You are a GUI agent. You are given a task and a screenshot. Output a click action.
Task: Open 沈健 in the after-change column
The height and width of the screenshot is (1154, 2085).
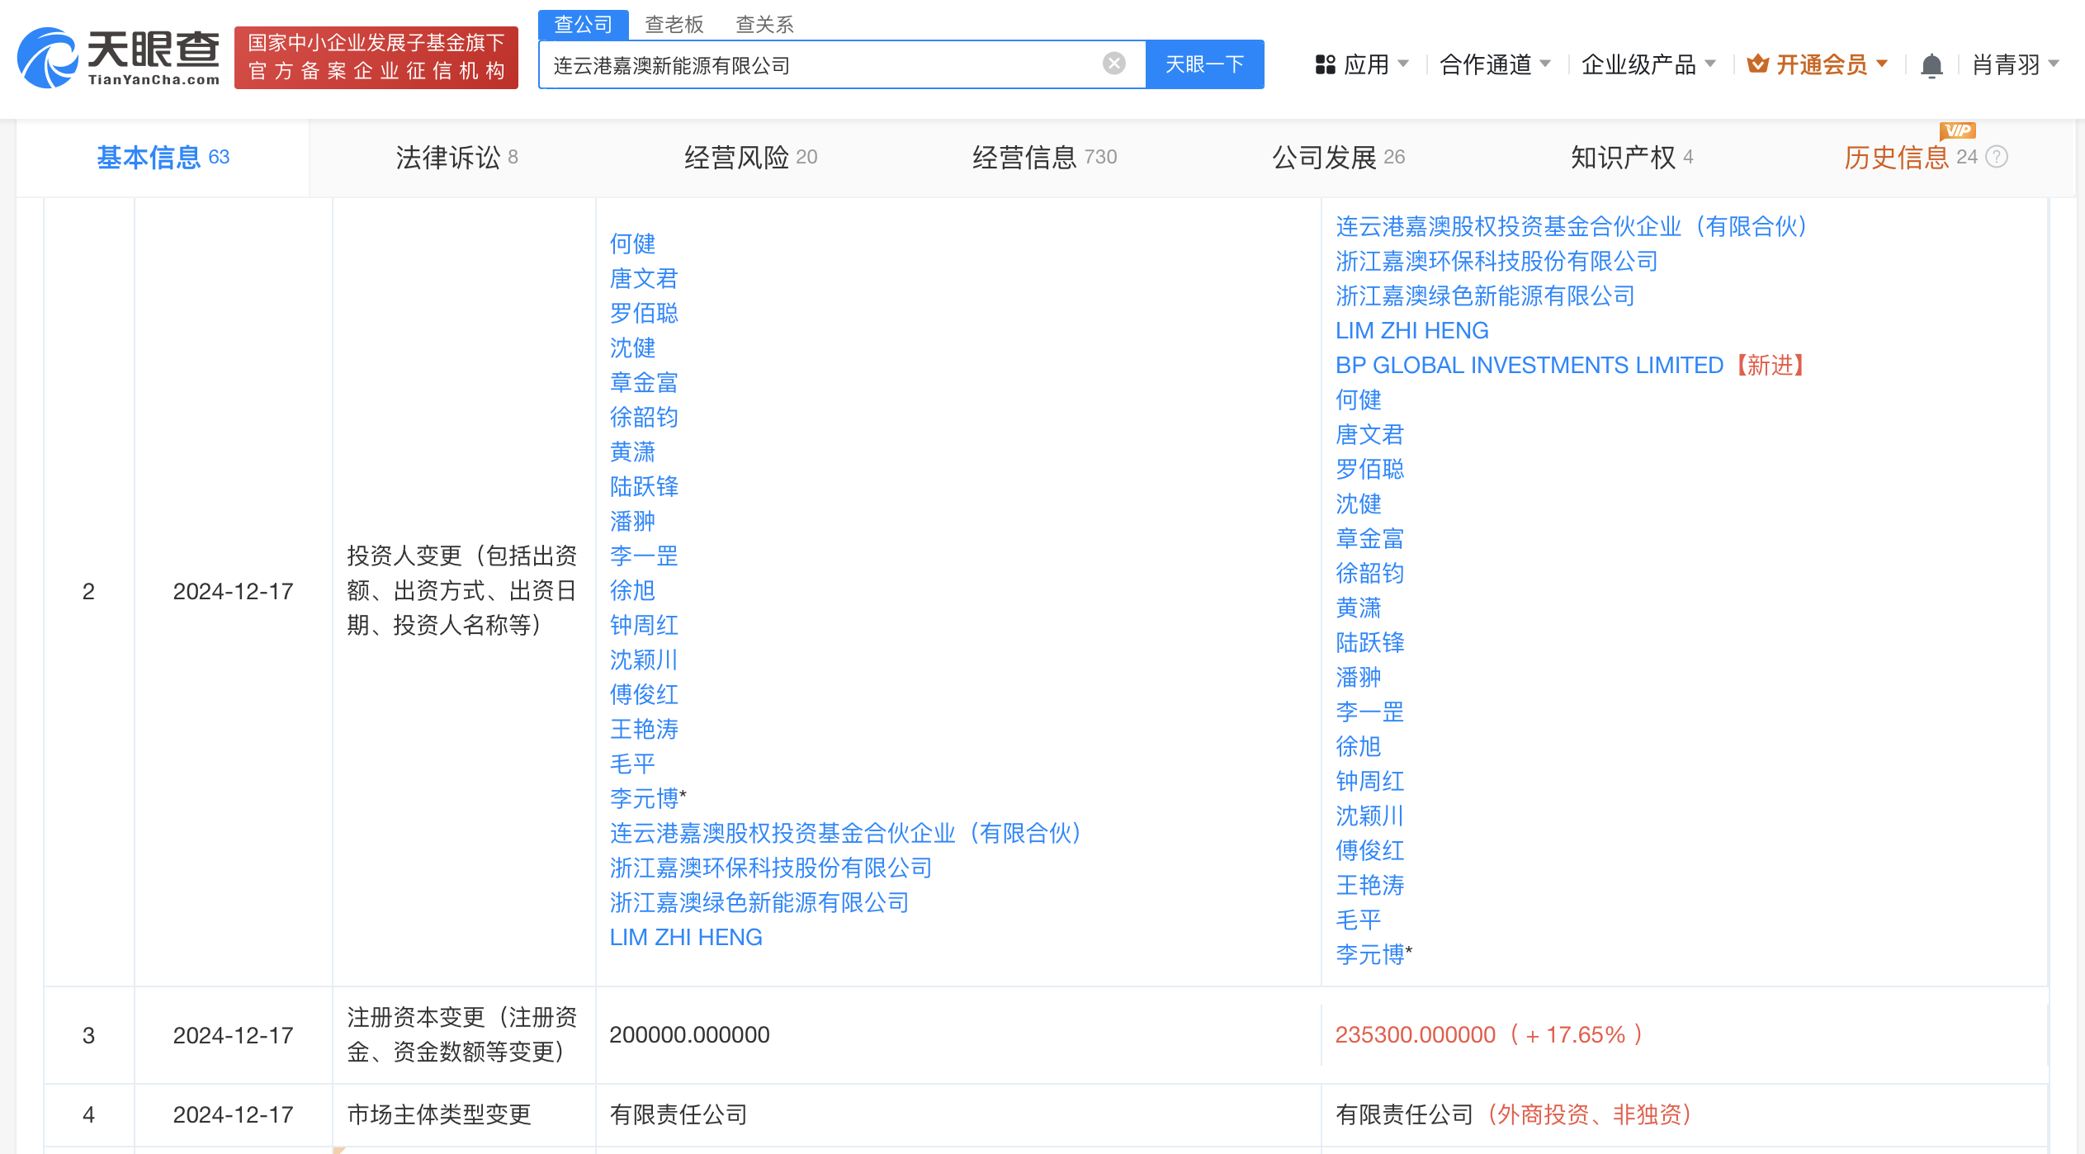[x=1359, y=504]
